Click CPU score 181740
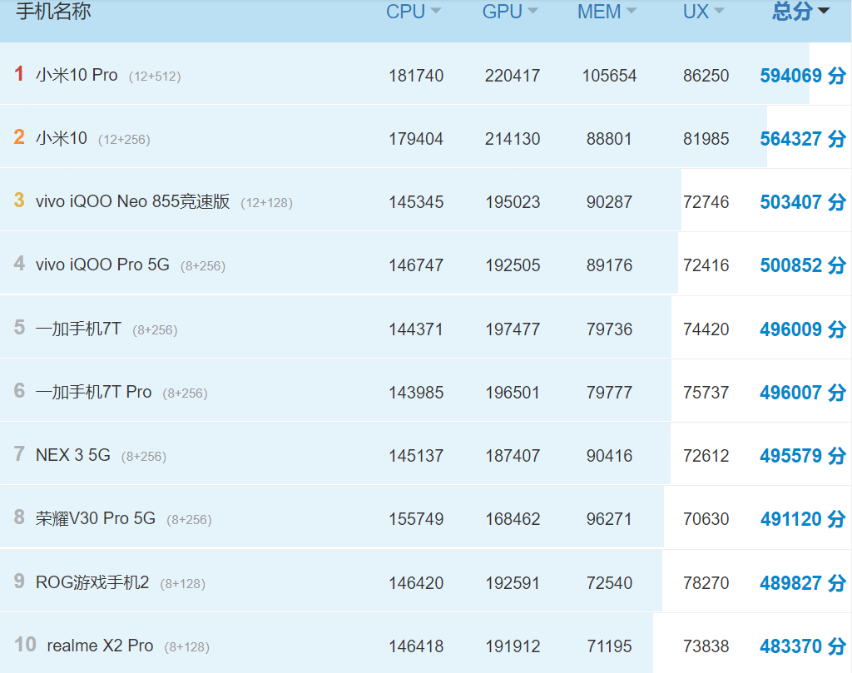The width and height of the screenshot is (852, 673). [416, 76]
